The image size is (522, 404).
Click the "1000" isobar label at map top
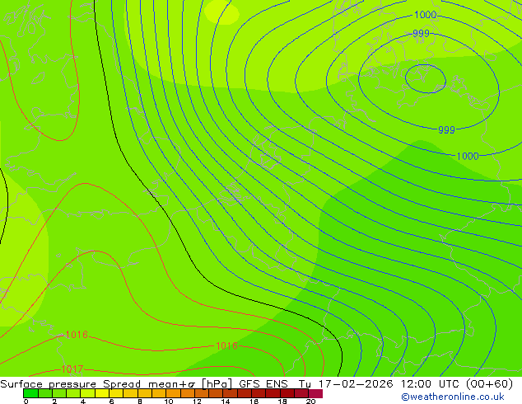click(425, 15)
